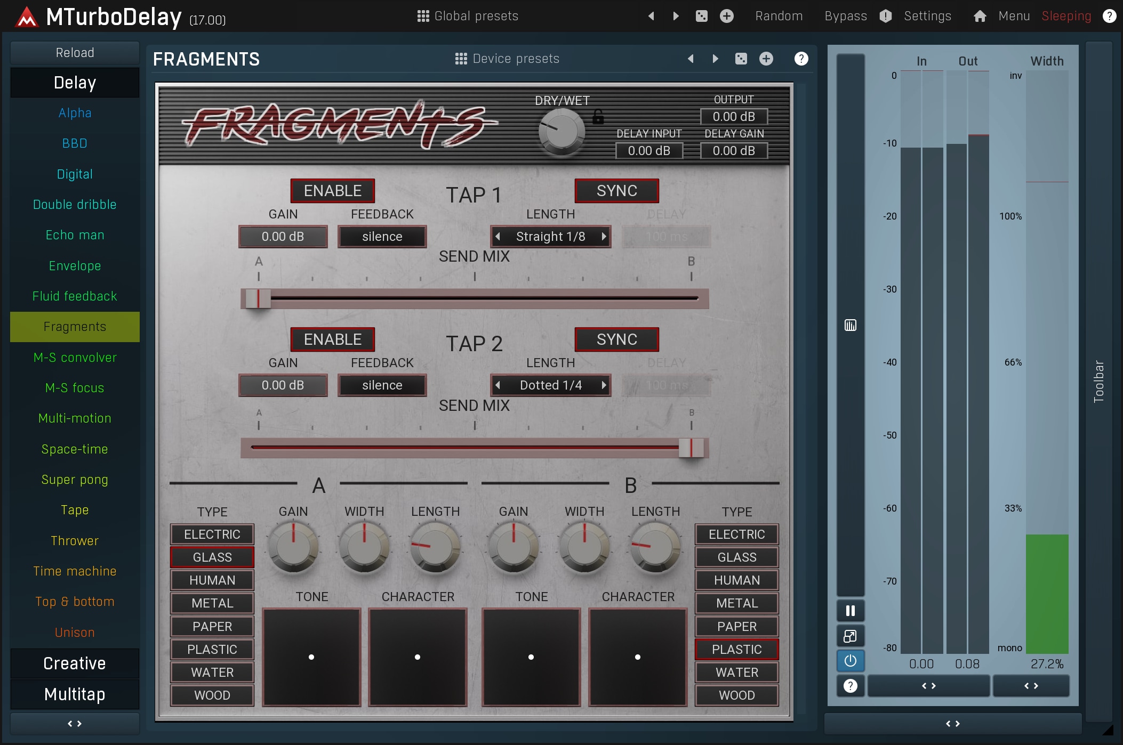The image size is (1123, 745).
Task: Click the add global preset plus icon
Action: click(726, 16)
